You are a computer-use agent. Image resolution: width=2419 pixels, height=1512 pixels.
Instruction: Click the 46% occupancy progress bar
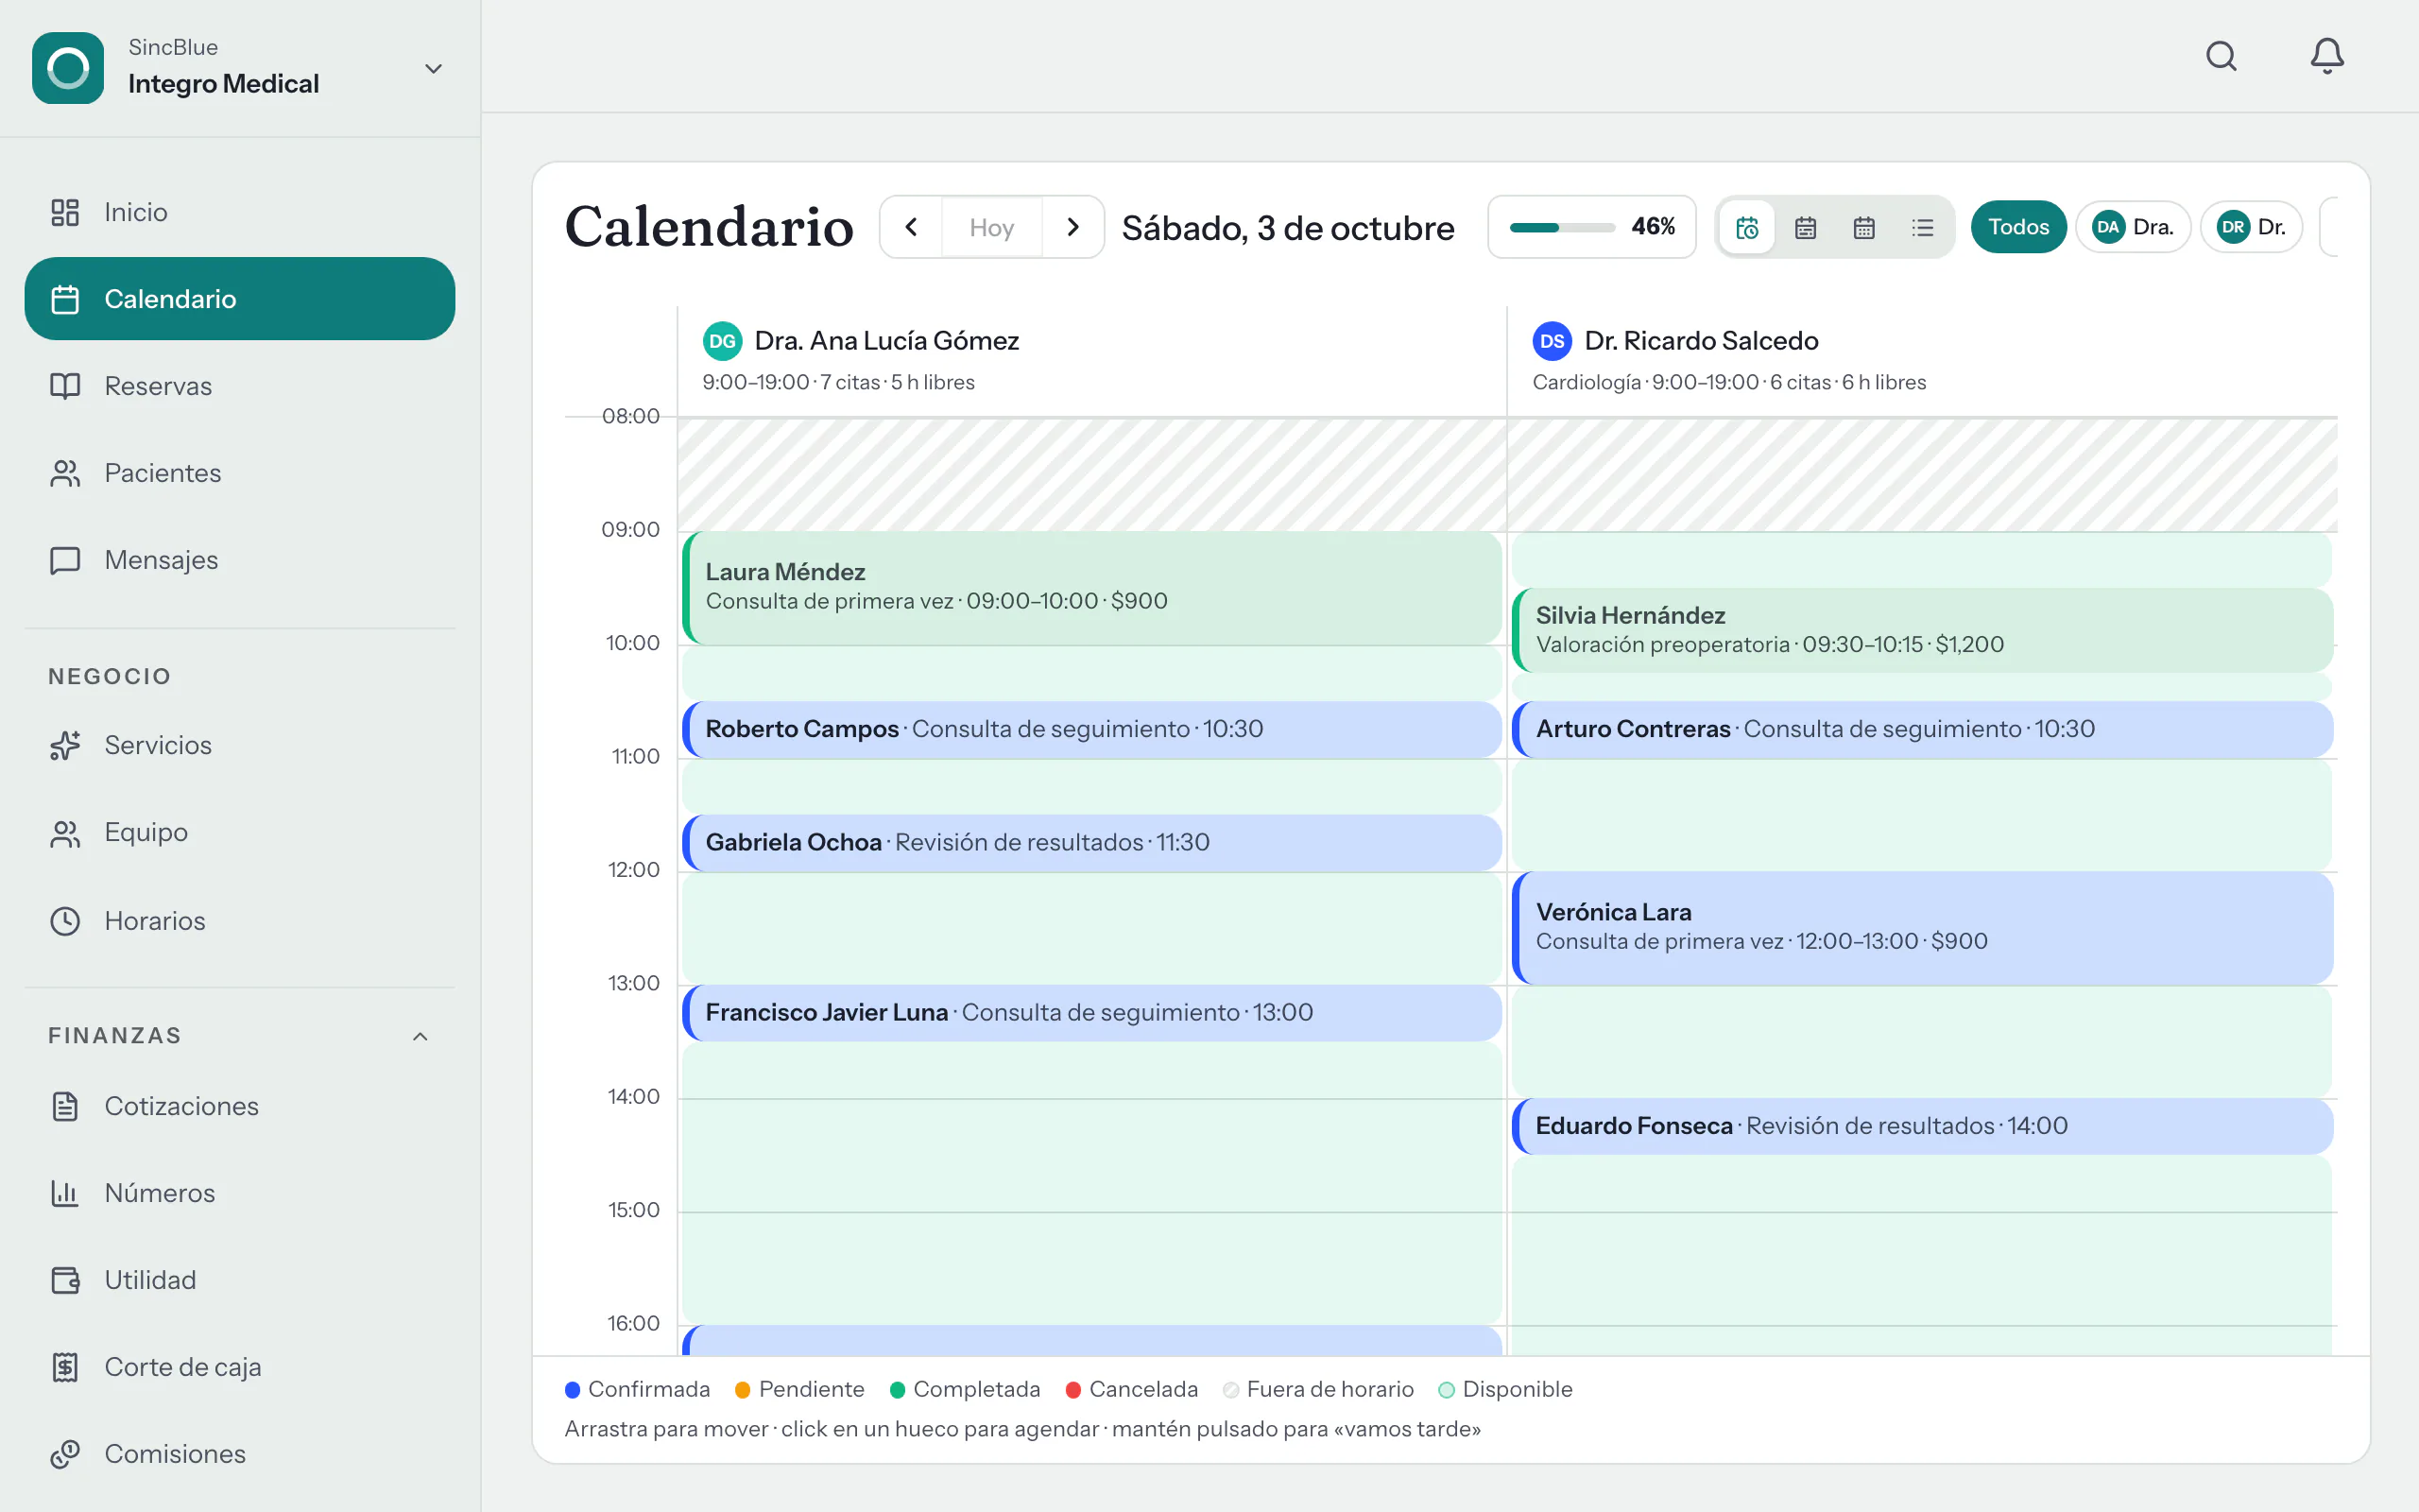[1591, 227]
